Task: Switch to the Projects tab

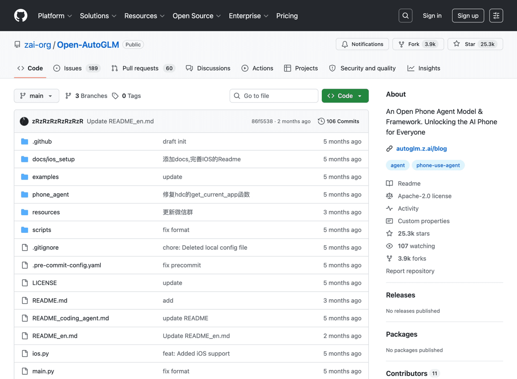Action: click(301, 68)
